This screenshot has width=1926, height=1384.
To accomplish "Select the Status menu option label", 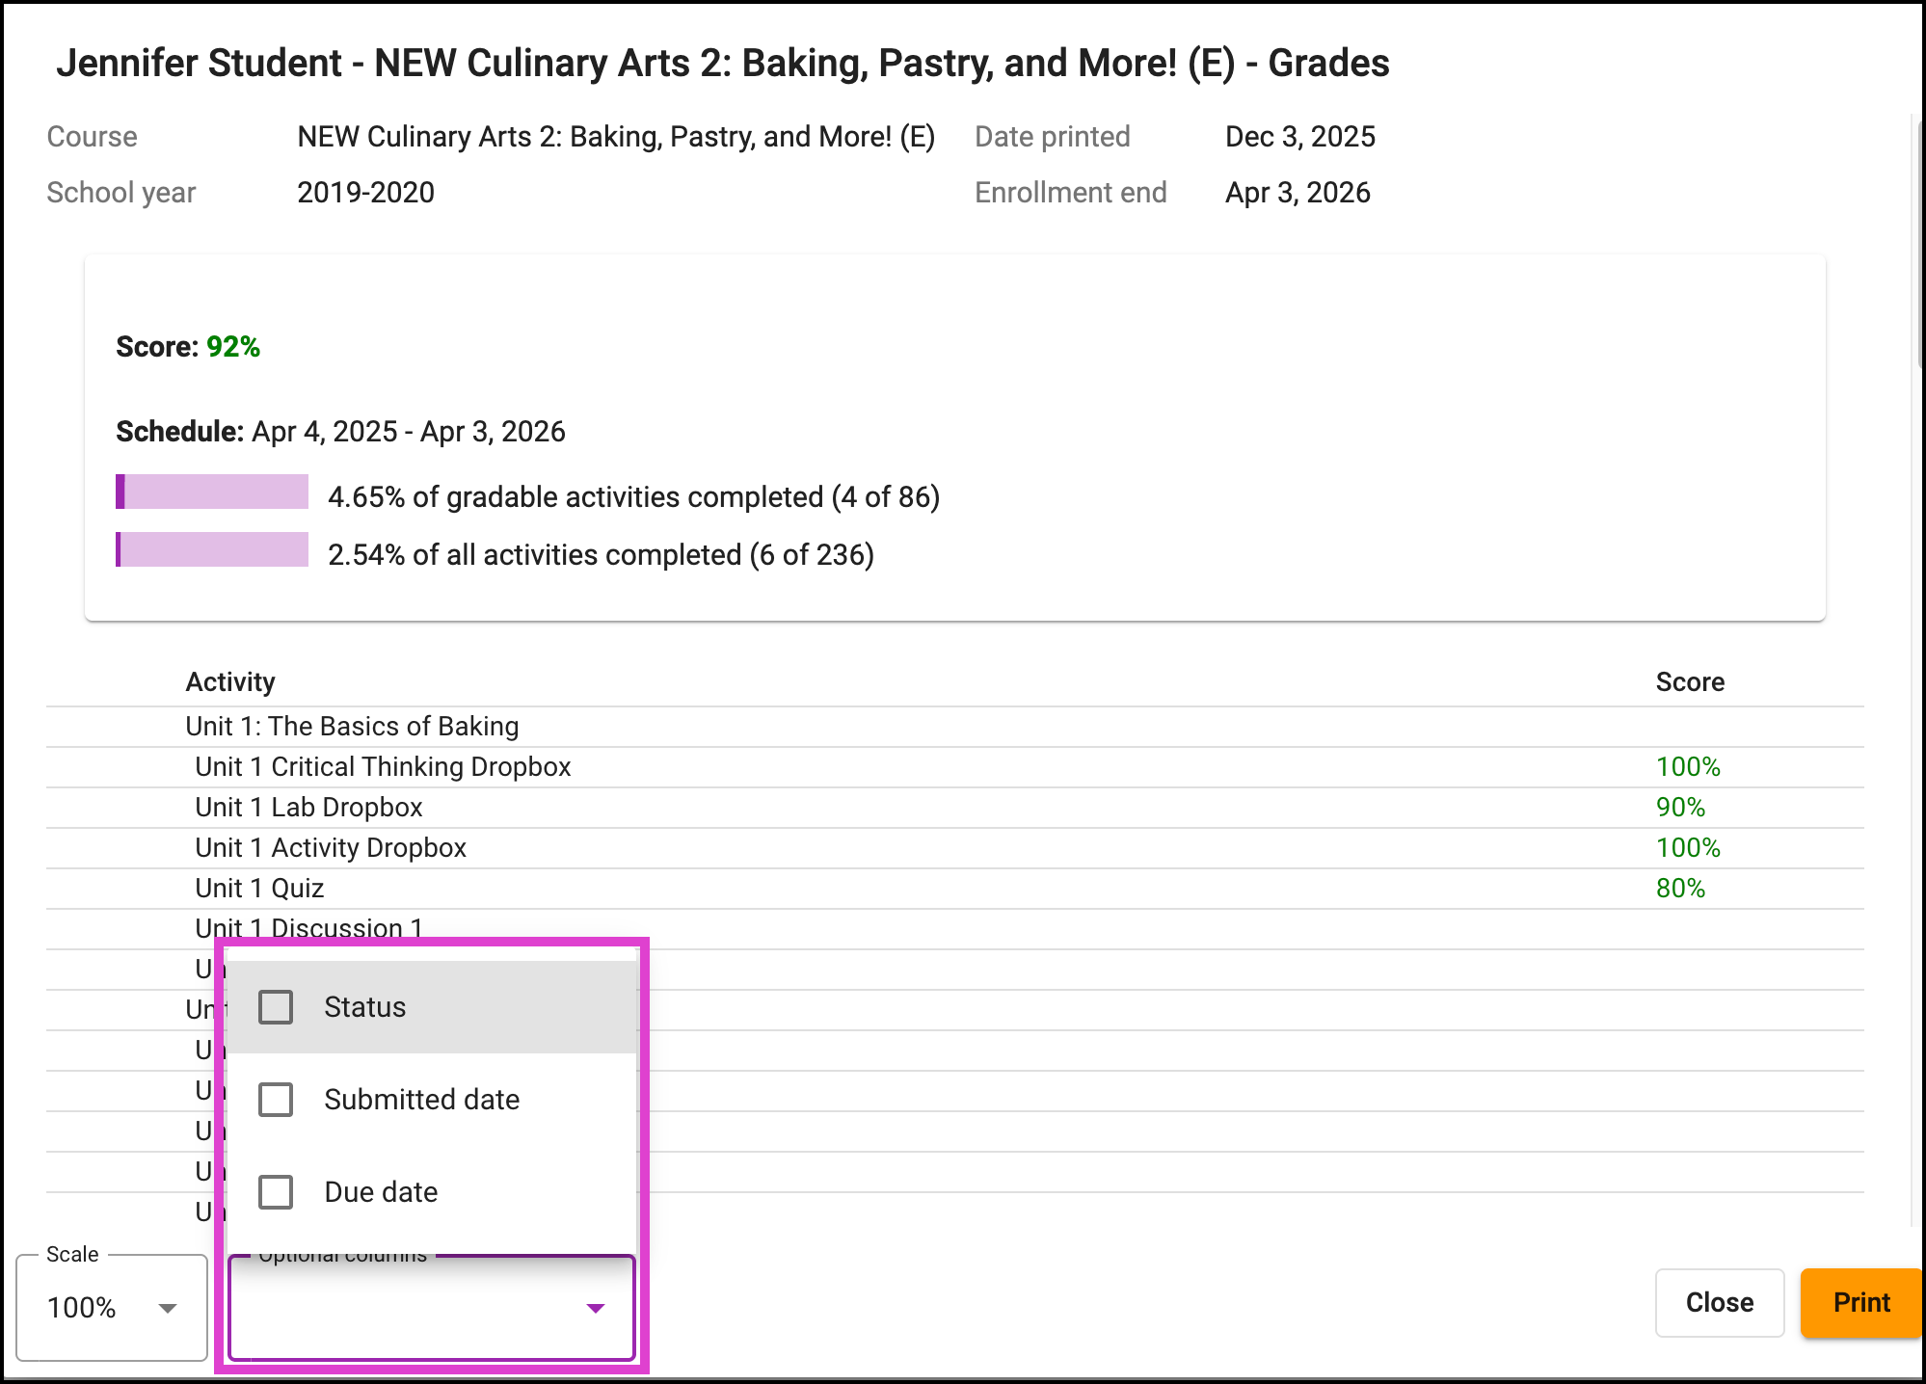I will click(365, 1007).
